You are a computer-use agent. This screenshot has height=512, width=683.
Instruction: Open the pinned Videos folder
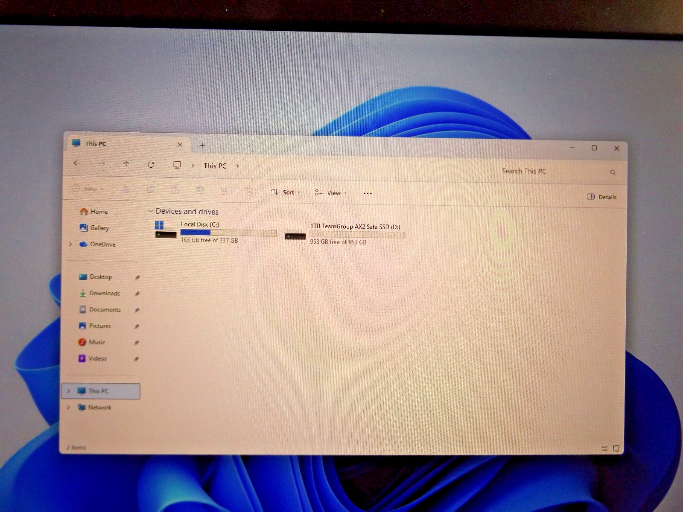point(93,358)
